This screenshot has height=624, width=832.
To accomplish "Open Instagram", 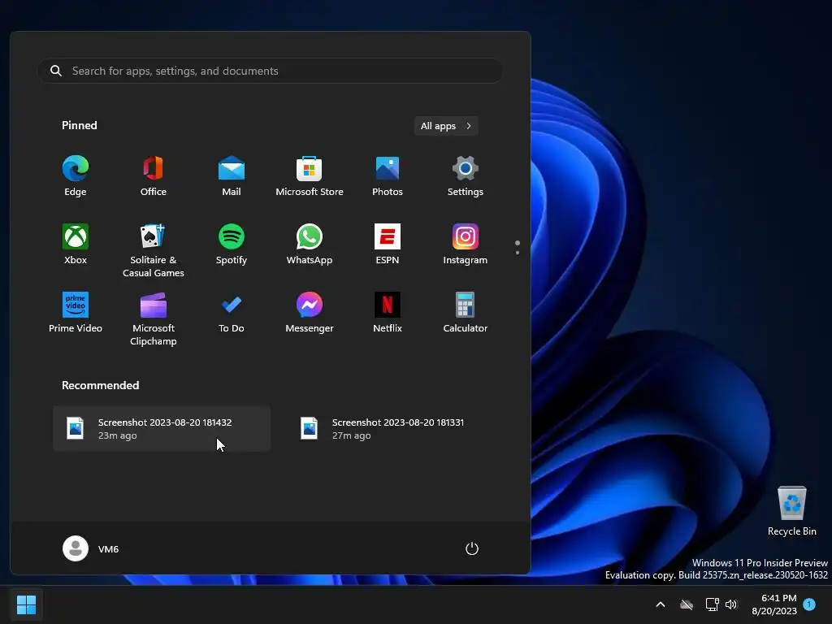I will coord(466,244).
